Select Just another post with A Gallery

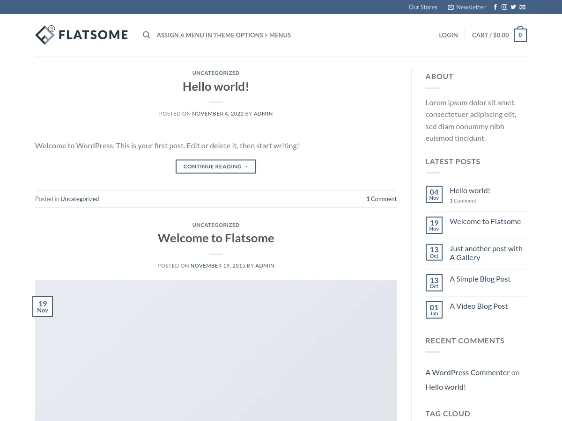(486, 253)
